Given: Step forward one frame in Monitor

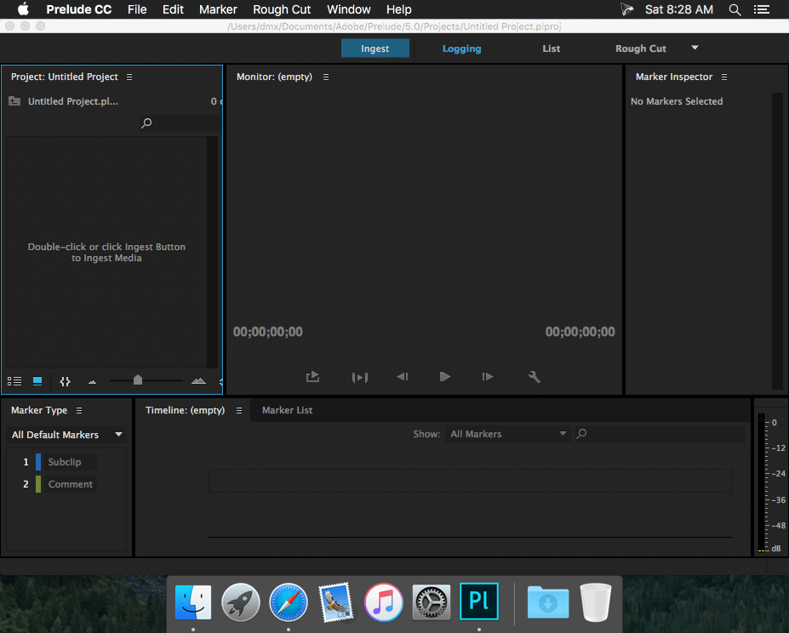Looking at the screenshot, I should [487, 376].
